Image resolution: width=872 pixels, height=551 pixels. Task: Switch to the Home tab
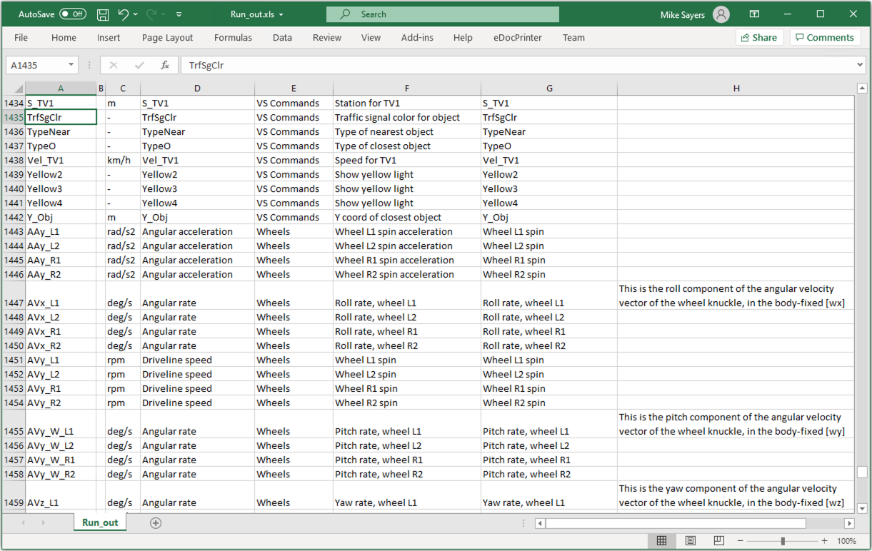coord(64,38)
